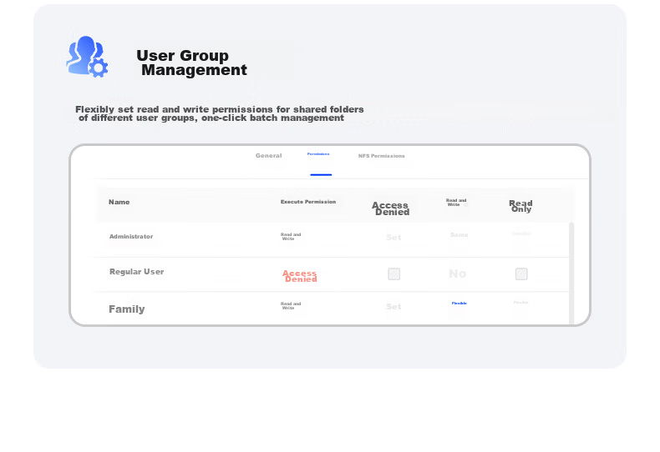Select the Permissions tab
Image resolution: width=660 pixels, height=452 pixels.
pyautogui.click(x=318, y=154)
